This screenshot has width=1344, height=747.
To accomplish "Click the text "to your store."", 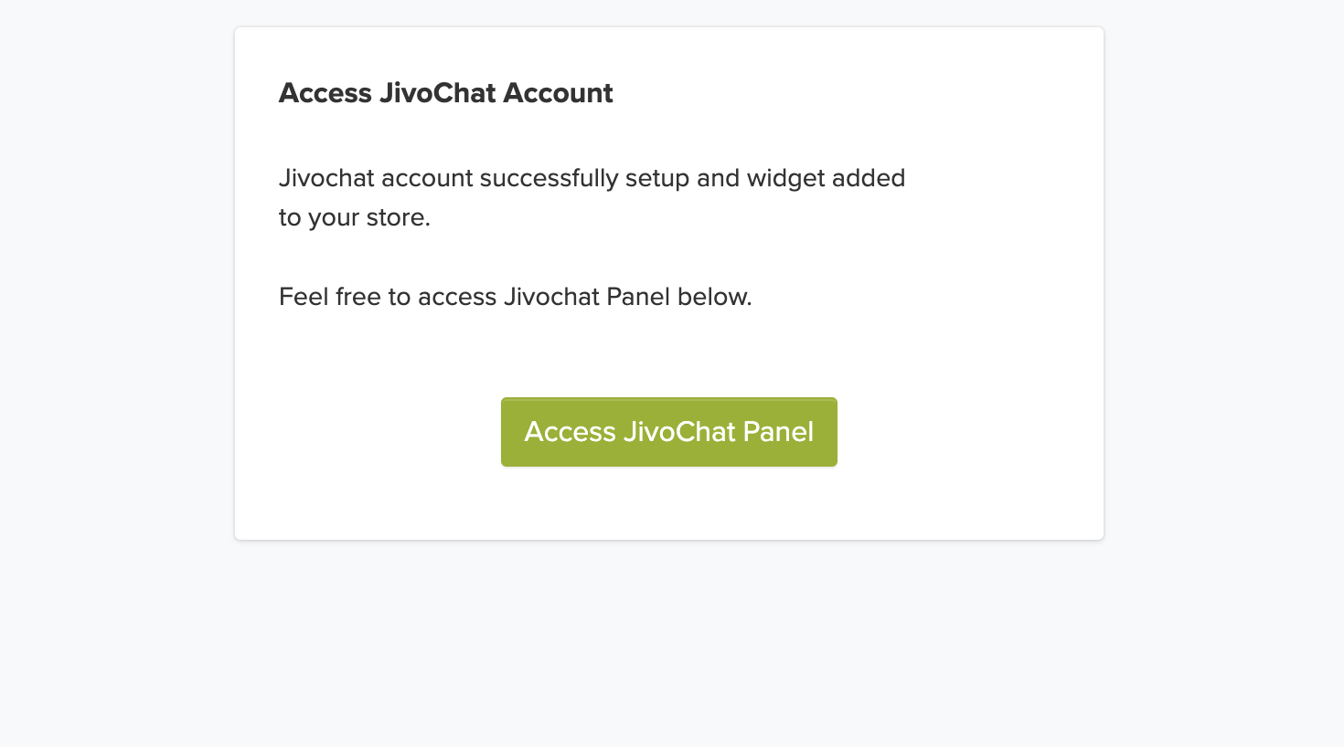I will point(354,217).
